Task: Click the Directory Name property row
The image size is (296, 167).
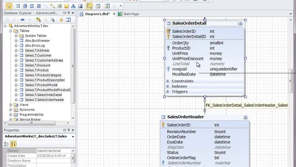Action: [39, 161]
